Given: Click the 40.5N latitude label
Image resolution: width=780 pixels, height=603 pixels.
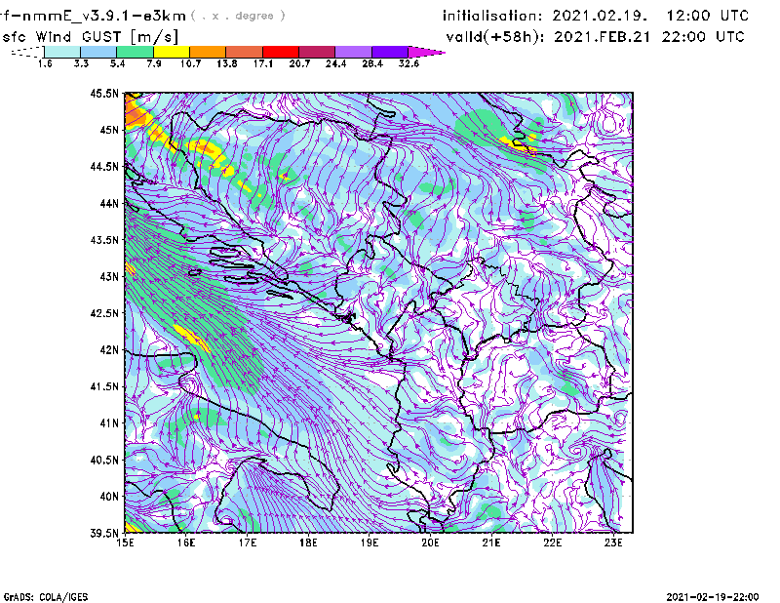Looking at the screenshot, I should (104, 461).
